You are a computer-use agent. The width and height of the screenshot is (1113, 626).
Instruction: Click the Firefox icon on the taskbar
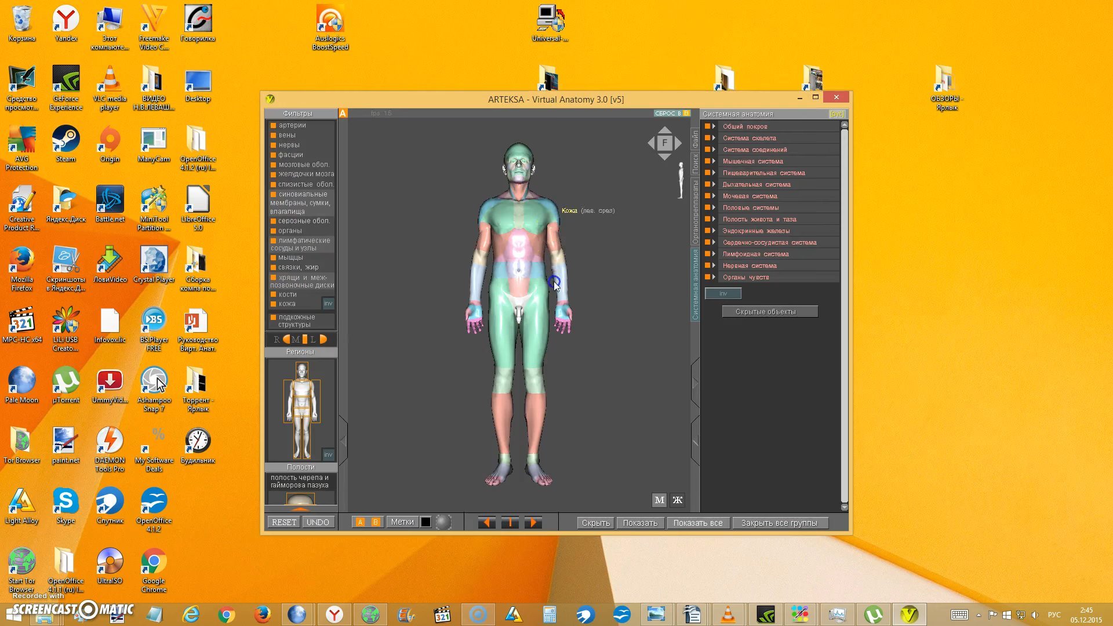263,614
